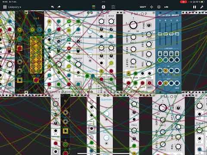Screen dimensions: 207x155
Task: Toggle the SHIFT button
Action: tap(143, 7)
